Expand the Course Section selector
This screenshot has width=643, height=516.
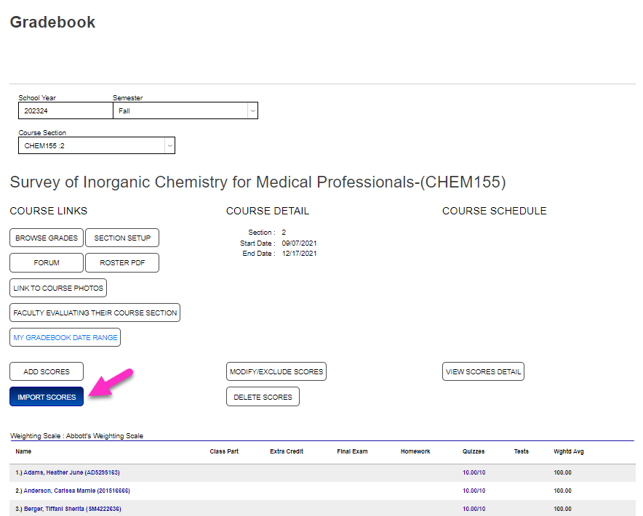click(97, 145)
